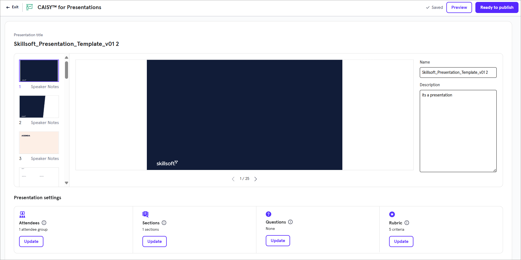521x260 pixels.
Task: Update the Attendees settings
Action: click(31, 241)
